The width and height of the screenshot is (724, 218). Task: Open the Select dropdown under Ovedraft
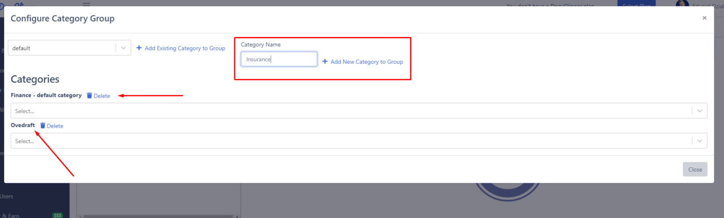(x=359, y=141)
